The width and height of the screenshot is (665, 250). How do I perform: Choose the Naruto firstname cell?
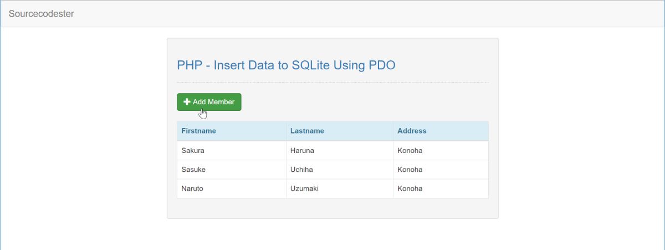pos(192,188)
